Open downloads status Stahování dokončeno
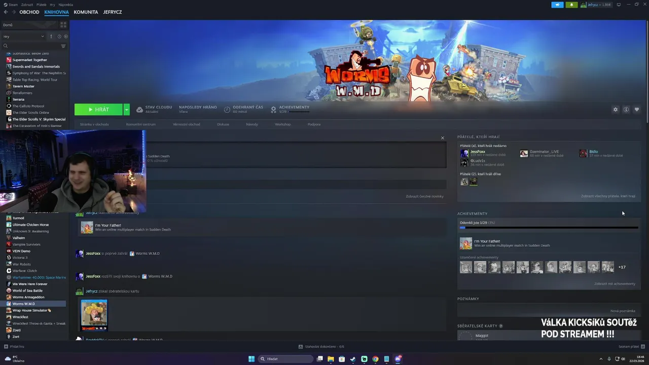The height and width of the screenshot is (365, 649). pyautogui.click(x=321, y=347)
